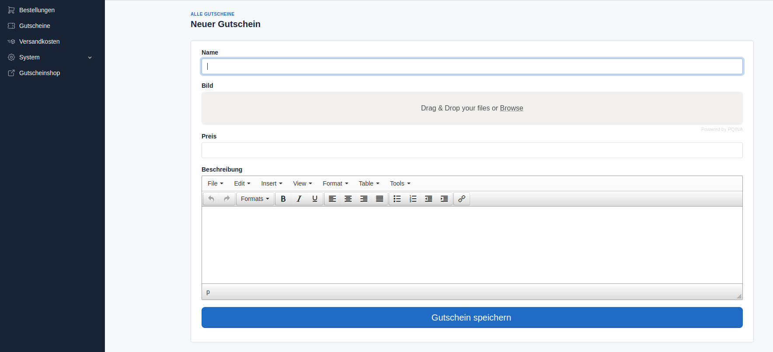Click the redo arrow in editor toolbar
The image size is (773, 352).
[227, 199]
